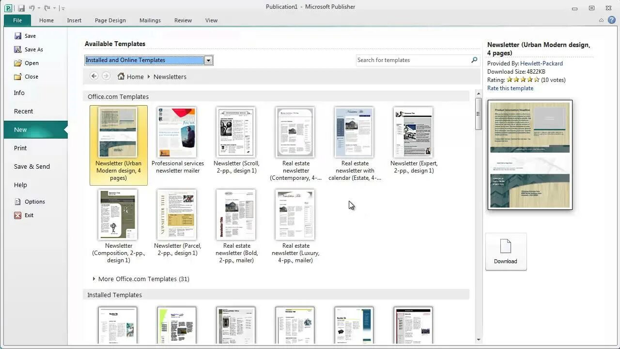Click the Newsletters breadcrumb
The image size is (620, 349).
pos(170,77)
